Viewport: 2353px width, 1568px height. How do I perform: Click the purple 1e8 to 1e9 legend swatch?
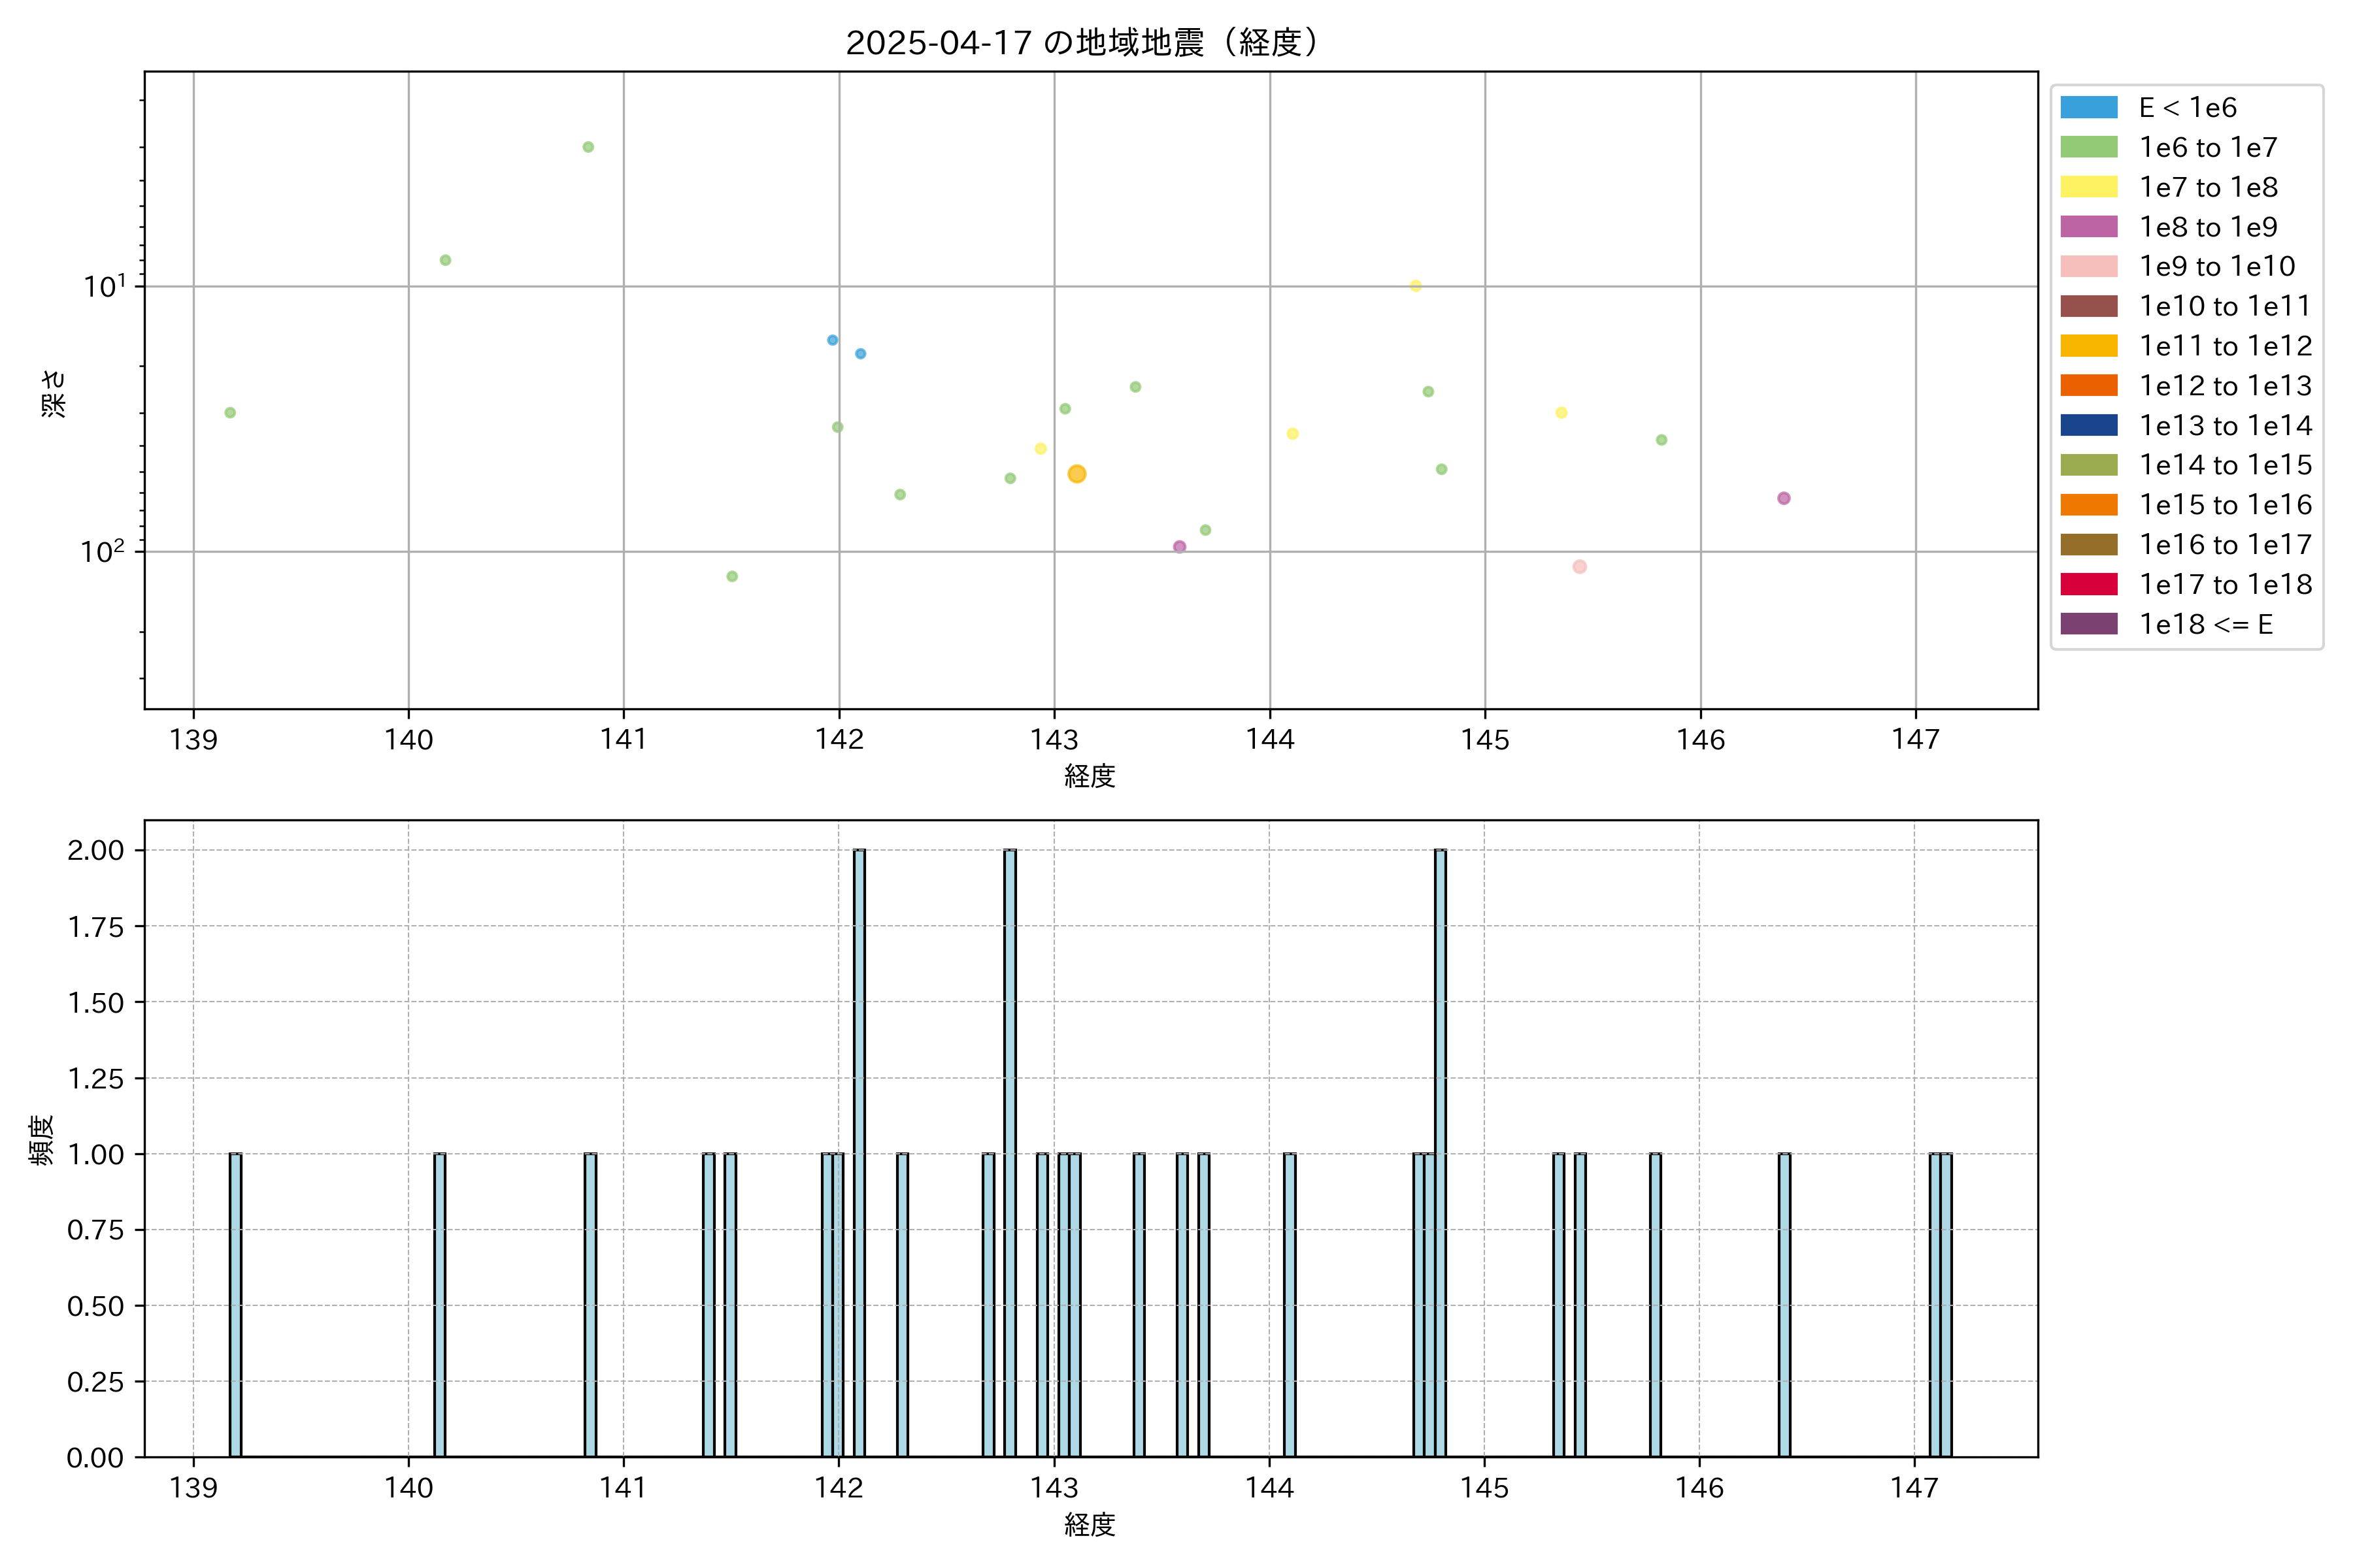point(2088,227)
